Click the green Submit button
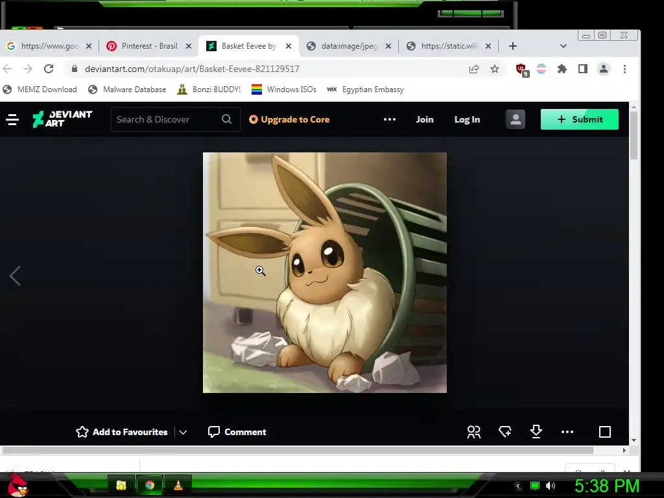The width and height of the screenshot is (664, 498). [x=579, y=119]
